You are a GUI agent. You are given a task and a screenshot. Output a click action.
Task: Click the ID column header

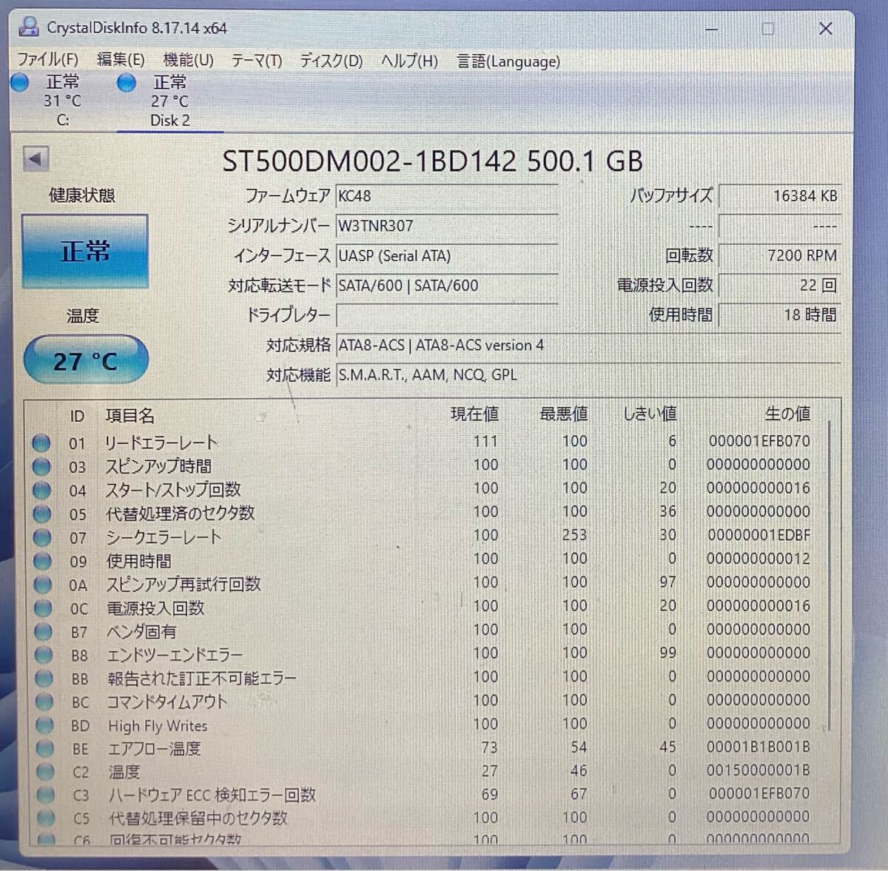77,417
